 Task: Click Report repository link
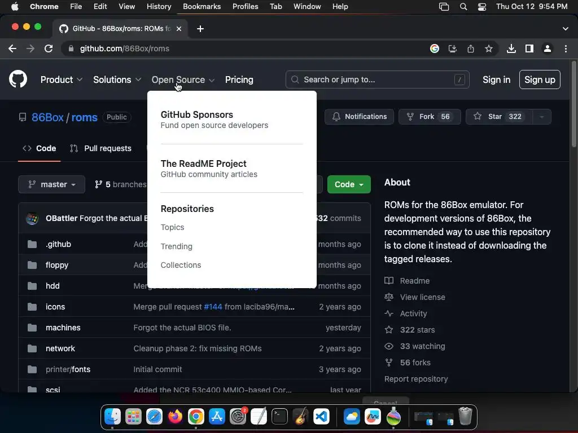pyautogui.click(x=416, y=379)
